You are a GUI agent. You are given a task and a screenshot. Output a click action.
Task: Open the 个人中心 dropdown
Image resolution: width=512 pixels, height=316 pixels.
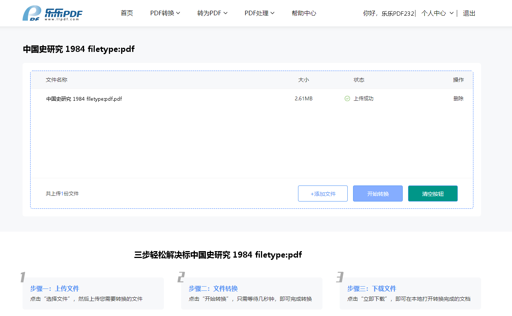pyautogui.click(x=437, y=13)
